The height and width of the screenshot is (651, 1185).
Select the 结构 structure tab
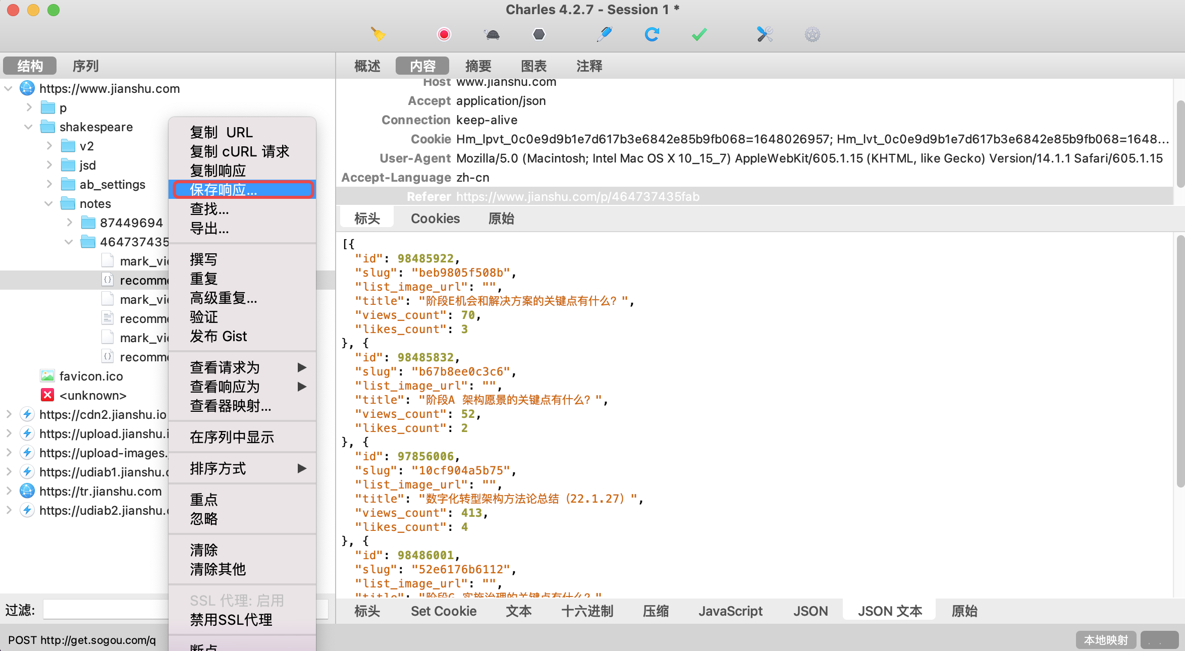pos(30,66)
